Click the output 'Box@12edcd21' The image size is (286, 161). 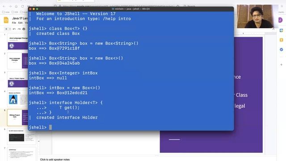point(72,93)
